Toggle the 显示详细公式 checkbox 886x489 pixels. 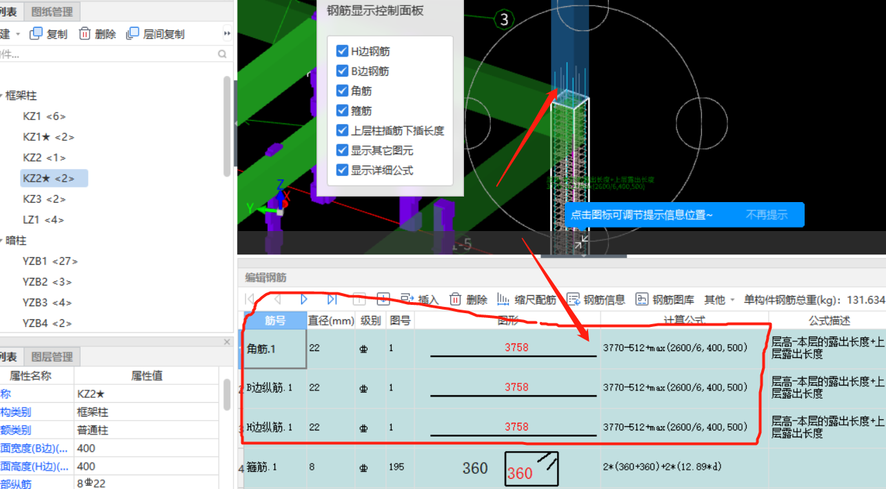[342, 170]
